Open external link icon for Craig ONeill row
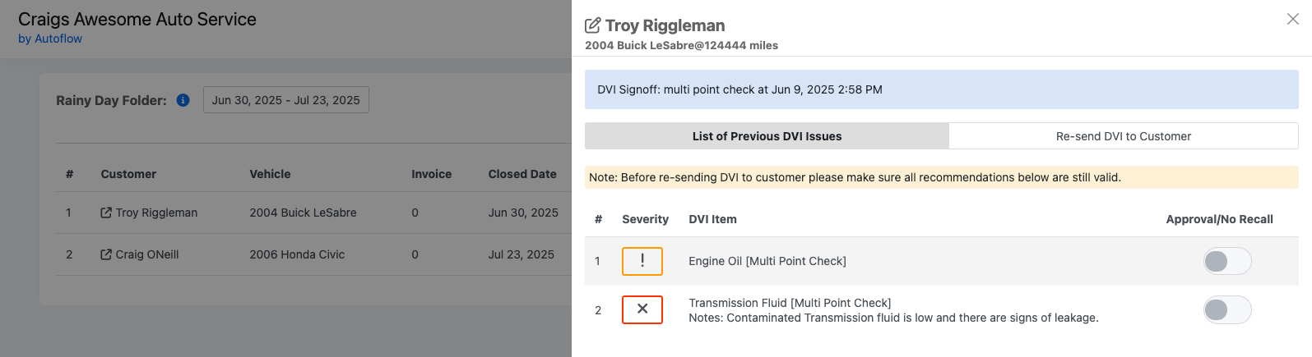The height and width of the screenshot is (357, 1312). point(106,254)
